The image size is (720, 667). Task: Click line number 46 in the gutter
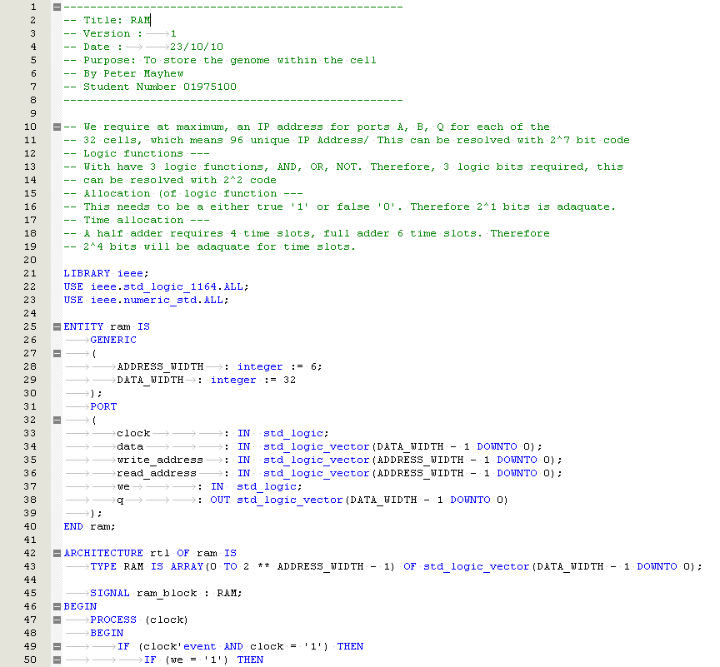[30, 606]
